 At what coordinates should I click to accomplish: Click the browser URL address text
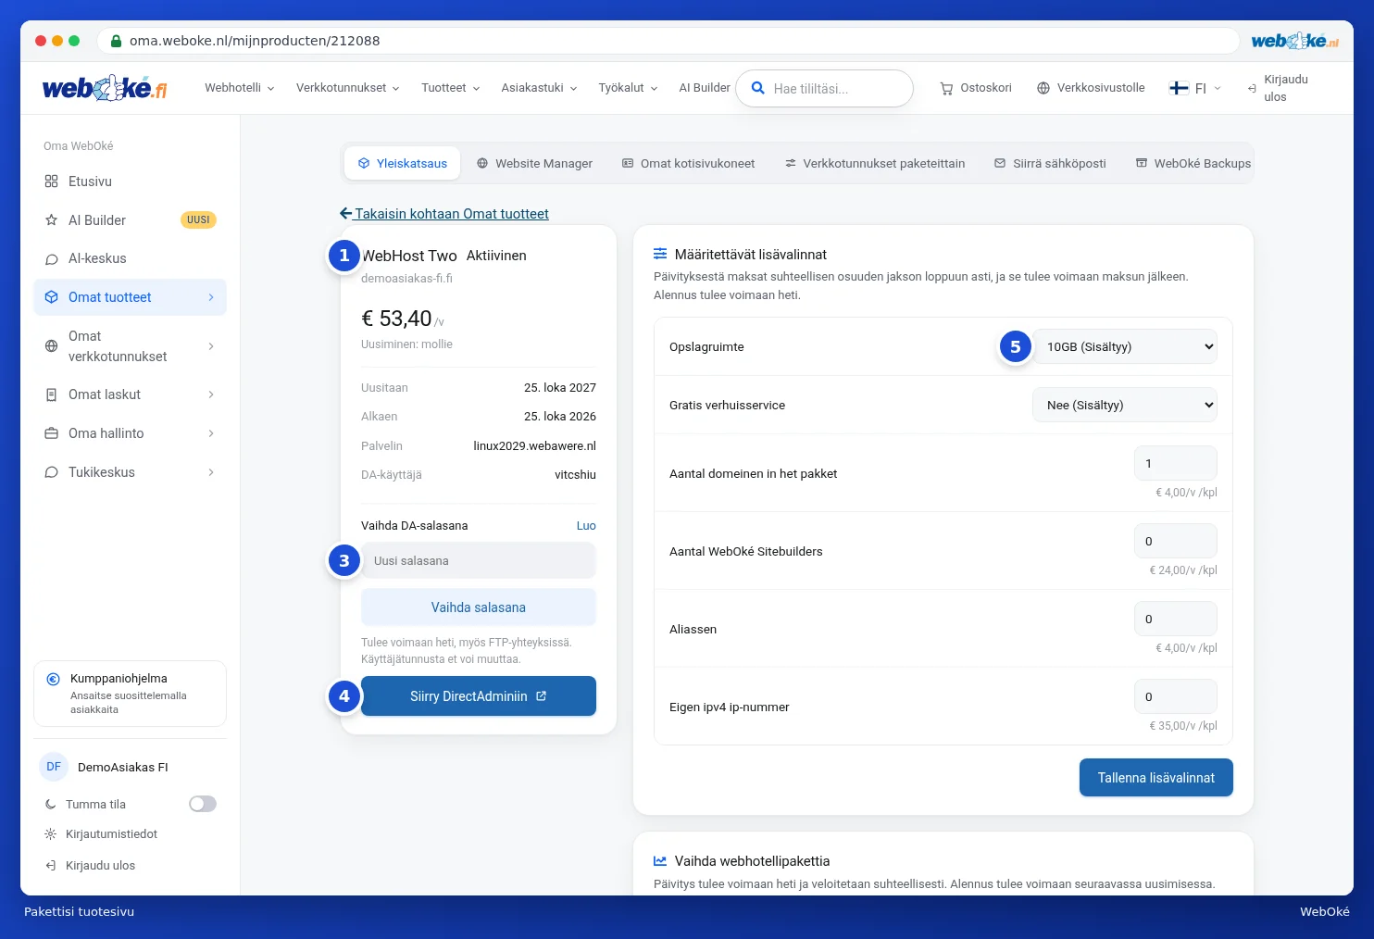[x=255, y=41]
